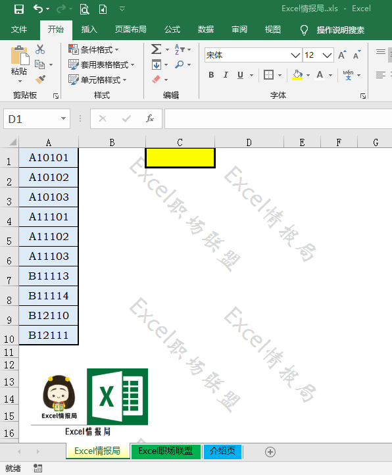Click the fill down arrow icon
Image resolution: width=392 pixels, height=475 pixels.
[x=157, y=64]
